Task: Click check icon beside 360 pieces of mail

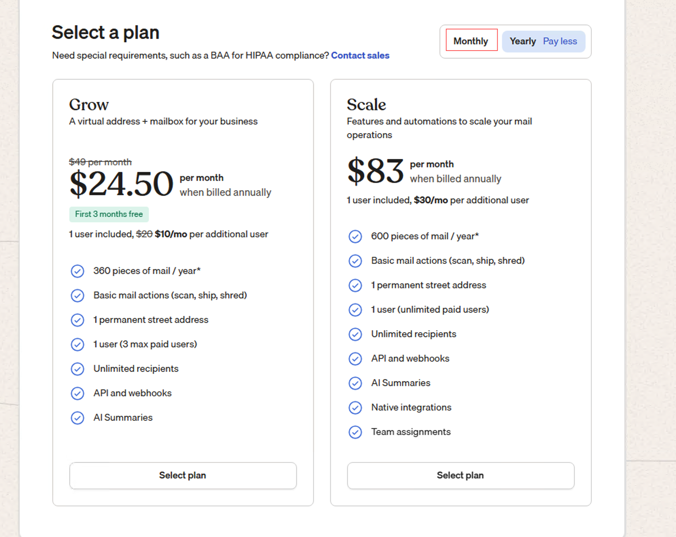Action: [77, 271]
